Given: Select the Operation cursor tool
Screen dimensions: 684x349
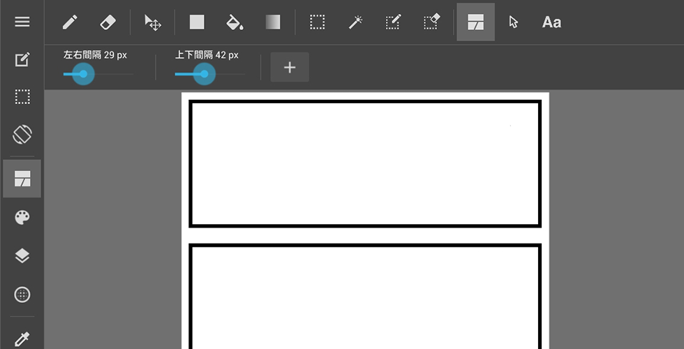Looking at the screenshot, I should pos(514,22).
